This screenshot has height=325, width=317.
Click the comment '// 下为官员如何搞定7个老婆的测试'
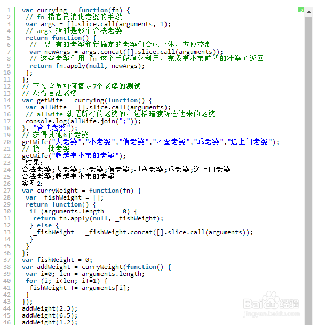point(81,86)
